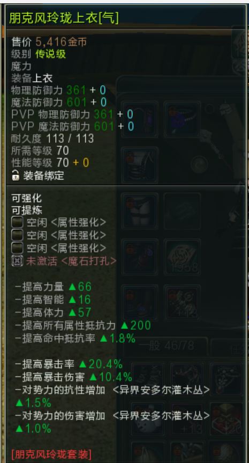
Task: Toggle the third idle attribute enhancement slot
Action: pyautogui.click(x=17, y=248)
